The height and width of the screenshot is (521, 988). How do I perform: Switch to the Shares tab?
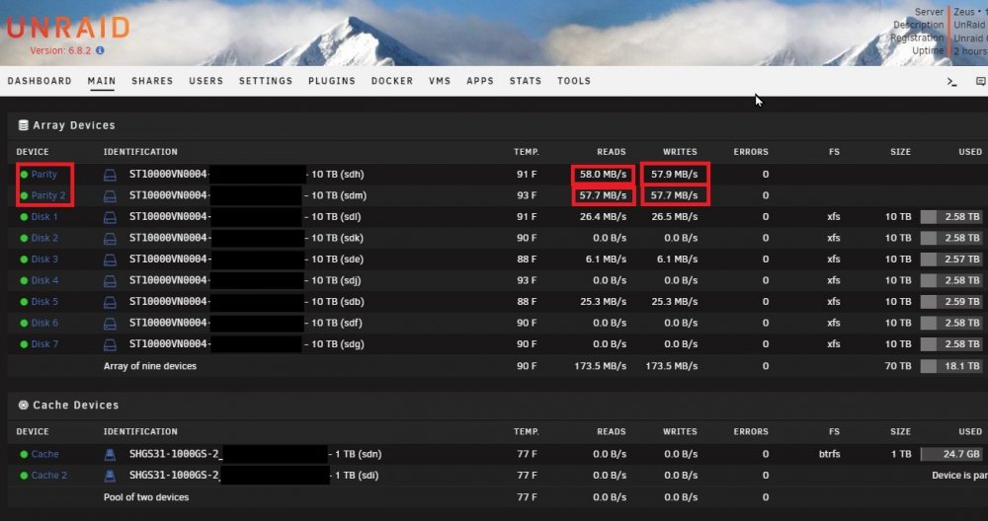[x=152, y=81]
